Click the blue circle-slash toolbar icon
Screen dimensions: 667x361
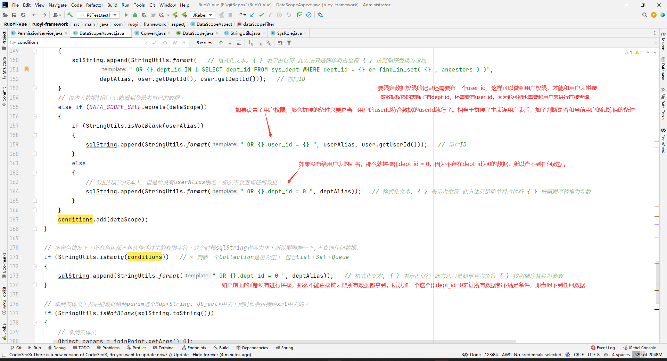click(309, 15)
